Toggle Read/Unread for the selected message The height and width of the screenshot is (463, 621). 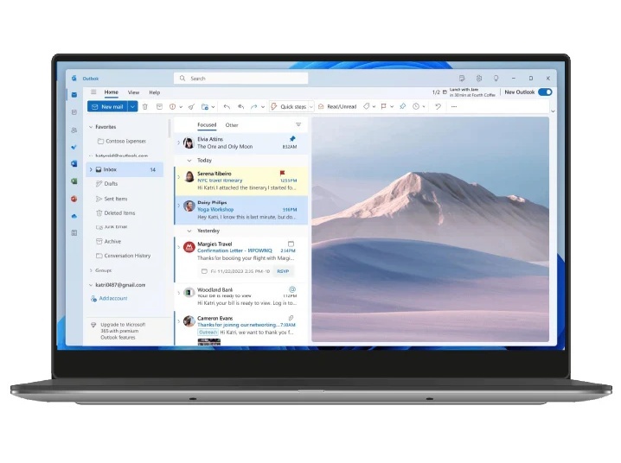pyautogui.click(x=336, y=106)
